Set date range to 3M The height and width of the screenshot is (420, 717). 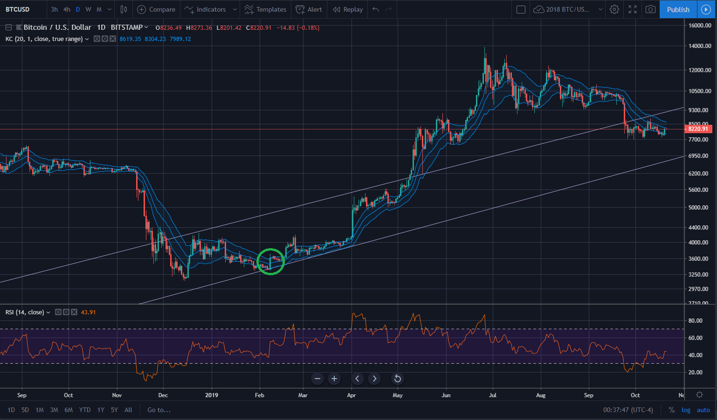(54, 410)
